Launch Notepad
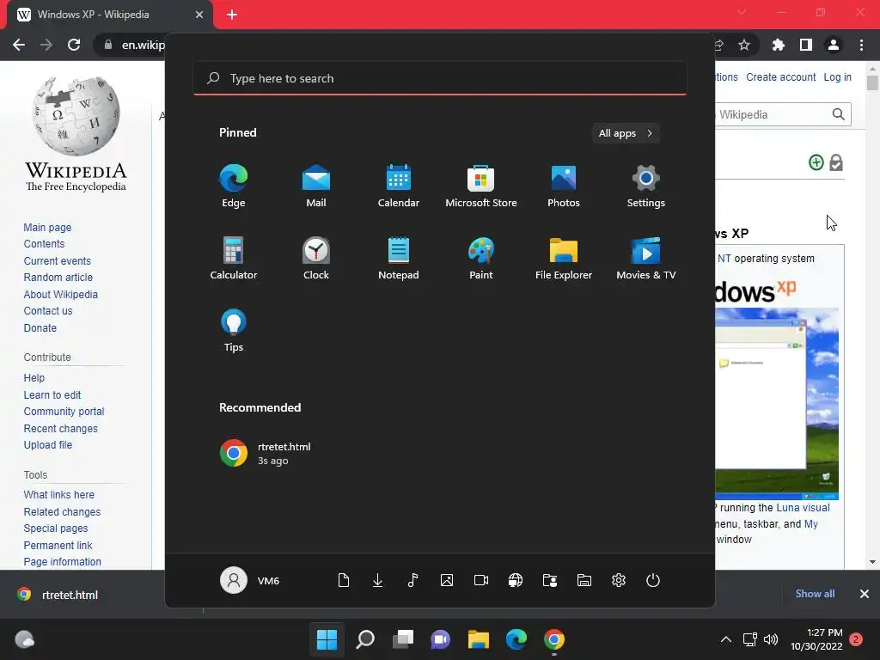Image resolution: width=880 pixels, height=660 pixels. (x=399, y=258)
